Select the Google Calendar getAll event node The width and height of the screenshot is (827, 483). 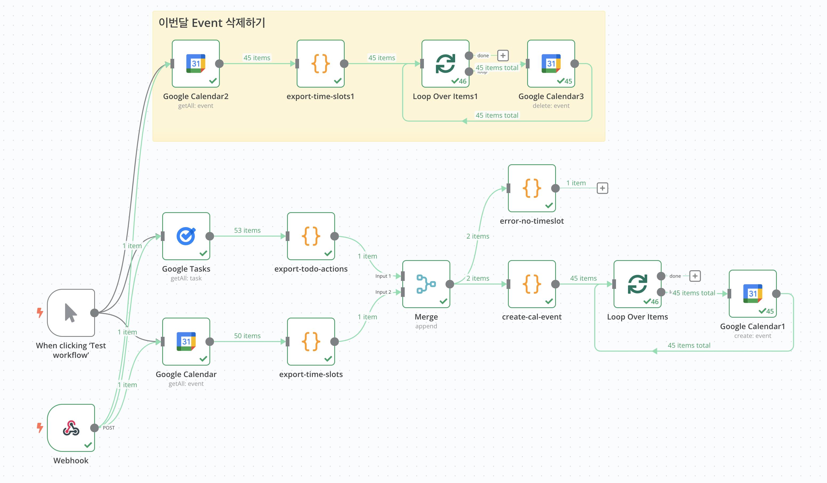pyautogui.click(x=186, y=342)
